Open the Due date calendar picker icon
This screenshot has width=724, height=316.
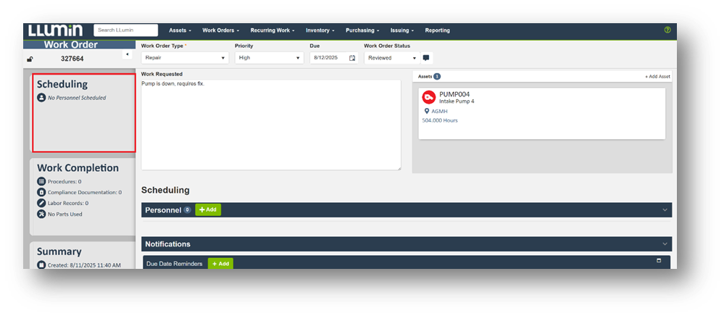[352, 58]
